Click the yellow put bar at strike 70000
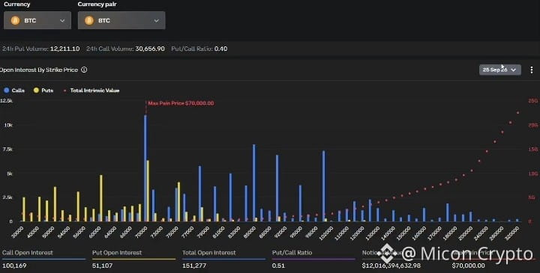This screenshot has height=273, width=540. (148, 191)
